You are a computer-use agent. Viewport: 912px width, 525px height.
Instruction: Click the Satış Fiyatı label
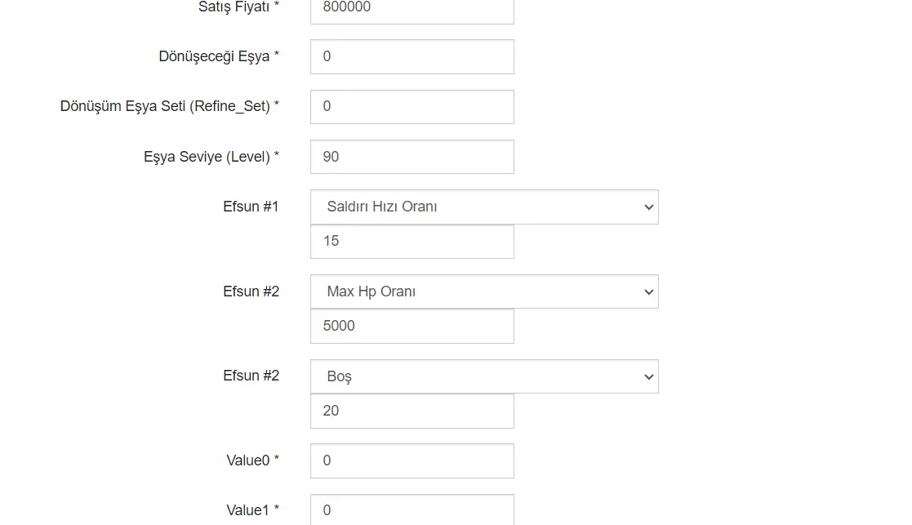[x=238, y=7]
